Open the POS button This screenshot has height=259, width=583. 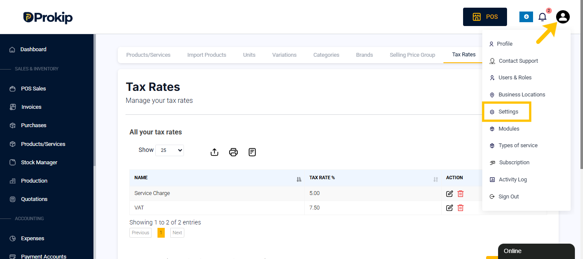[x=485, y=17]
